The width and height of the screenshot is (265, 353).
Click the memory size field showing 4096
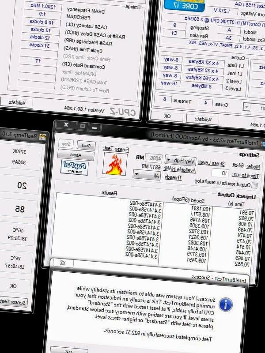tap(154, 158)
